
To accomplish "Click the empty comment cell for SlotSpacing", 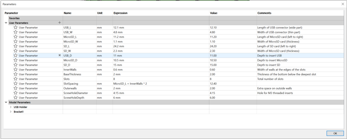I will point(300,83).
